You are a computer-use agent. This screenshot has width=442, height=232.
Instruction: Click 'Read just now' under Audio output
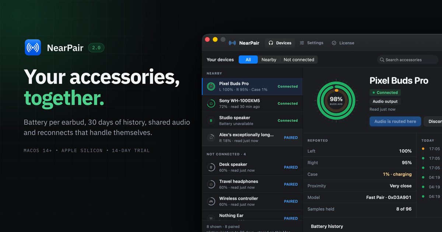[382, 109]
